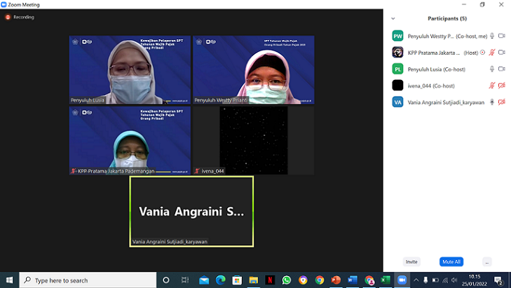The image size is (511, 288).
Task: Click the Invite button
Action: tap(411, 261)
